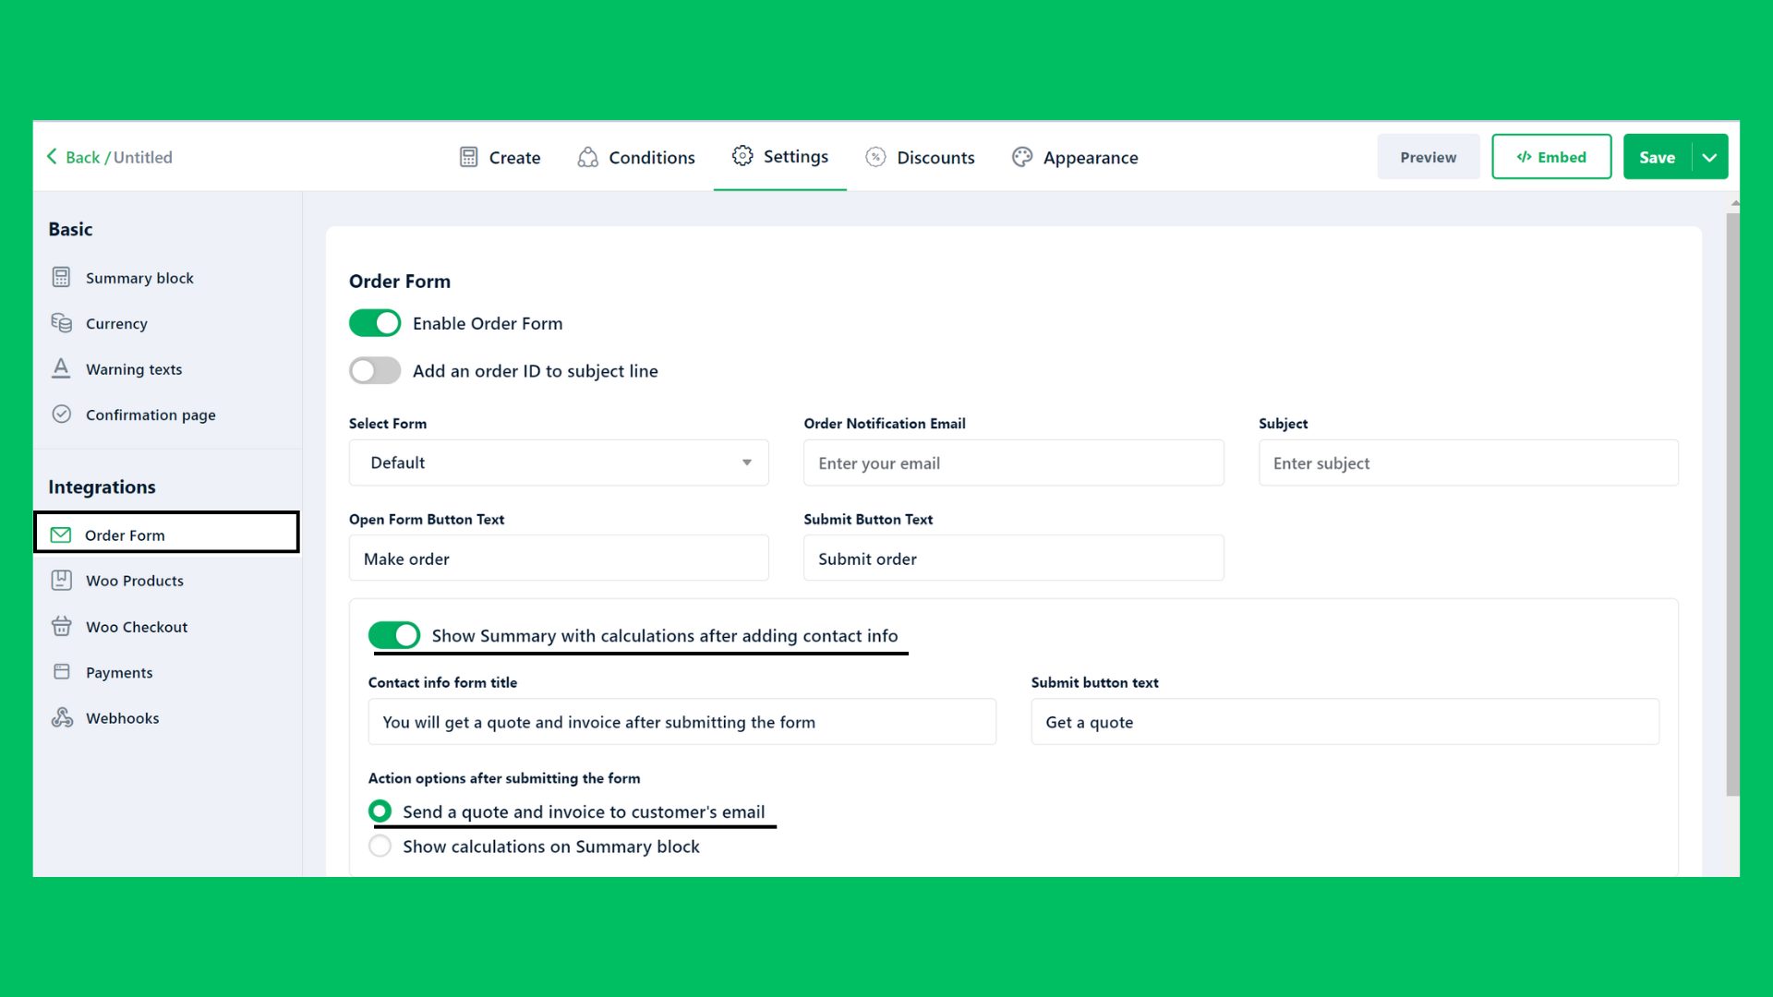Click the Order Form envelope icon

61,535
